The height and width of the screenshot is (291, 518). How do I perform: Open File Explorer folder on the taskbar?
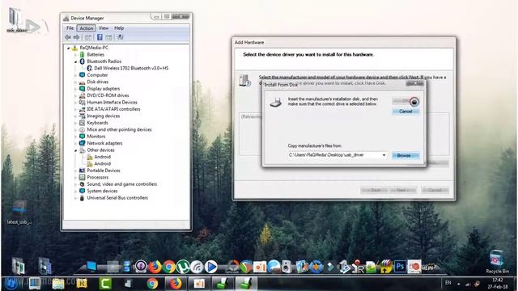click(x=58, y=284)
